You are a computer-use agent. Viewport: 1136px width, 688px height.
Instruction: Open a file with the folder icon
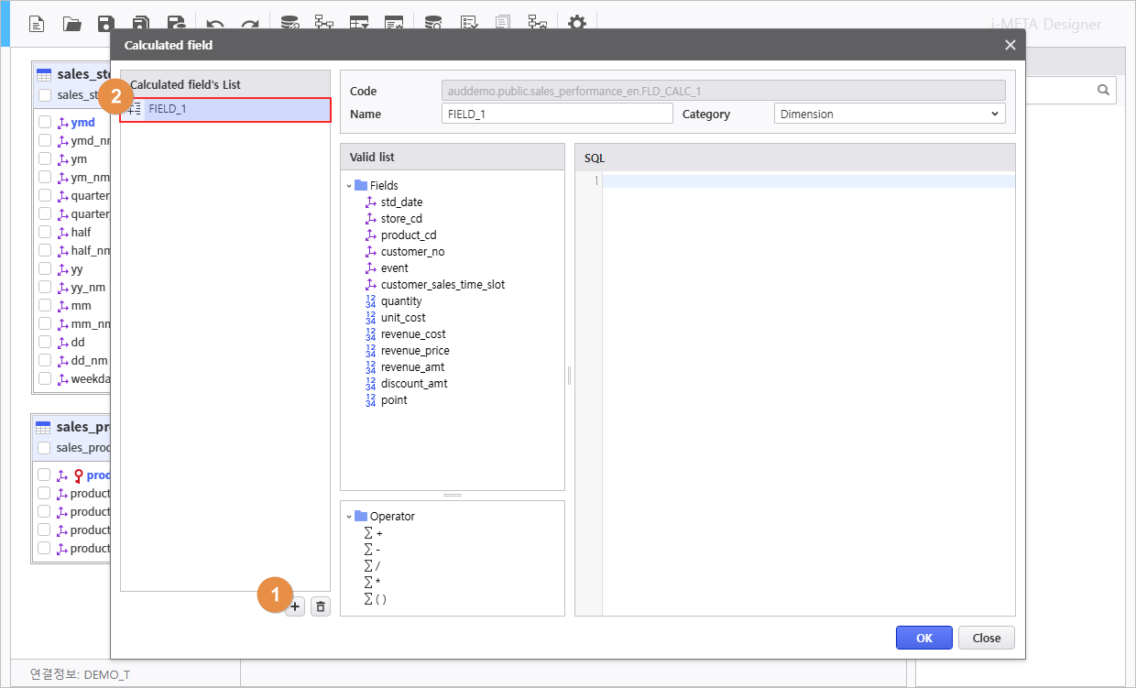[x=72, y=24]
